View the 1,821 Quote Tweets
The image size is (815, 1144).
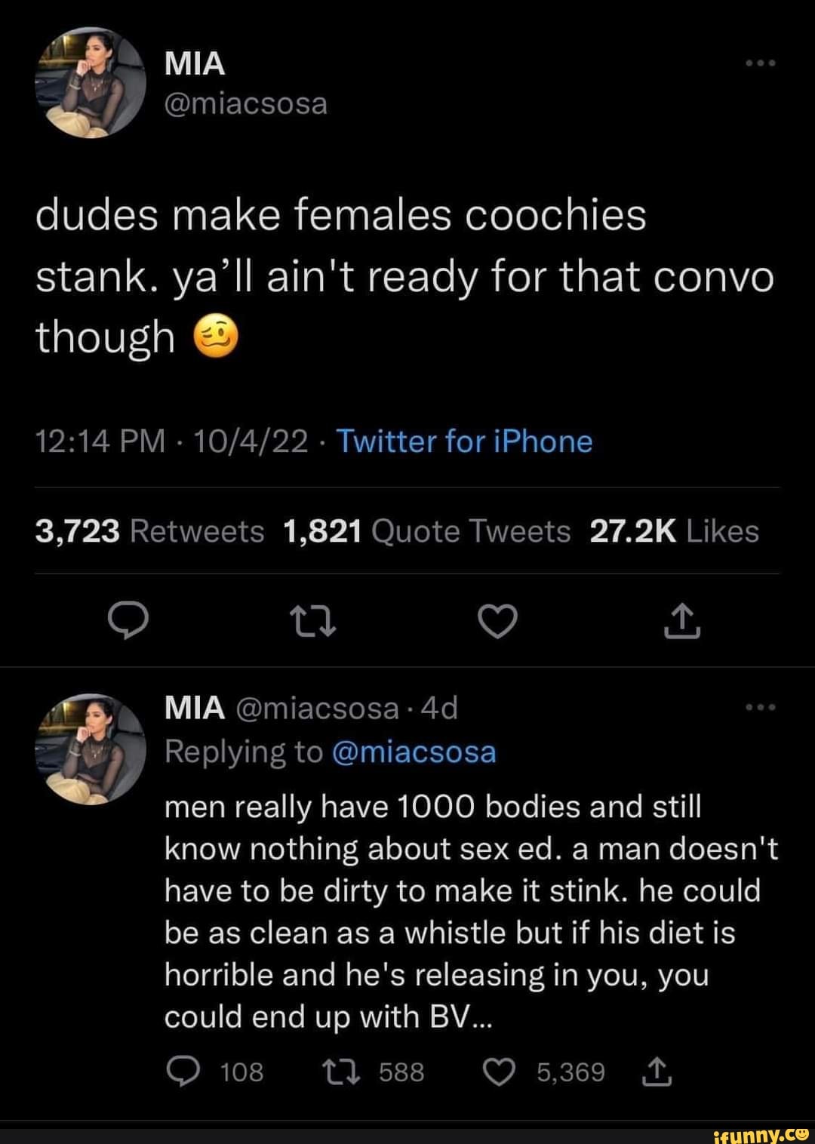(427, 531)
